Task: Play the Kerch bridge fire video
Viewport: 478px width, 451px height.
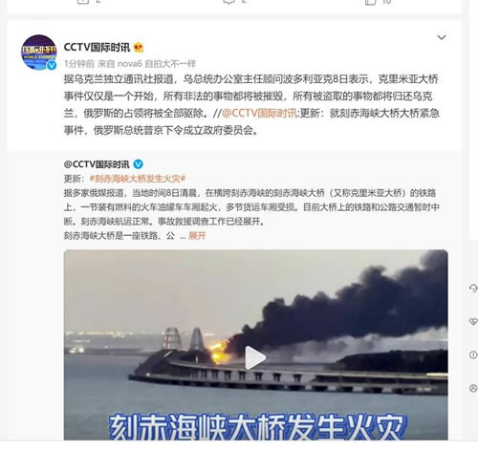Action: [x=255, y=358]
